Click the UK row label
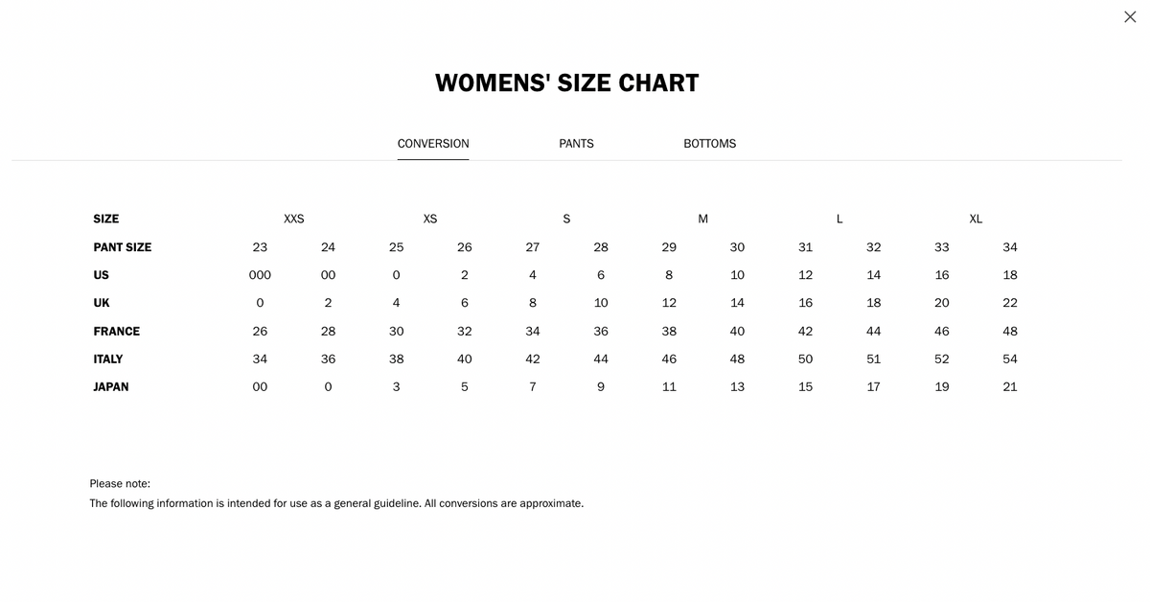This screenshot has width=1150, height=602. tap(102, 303)
